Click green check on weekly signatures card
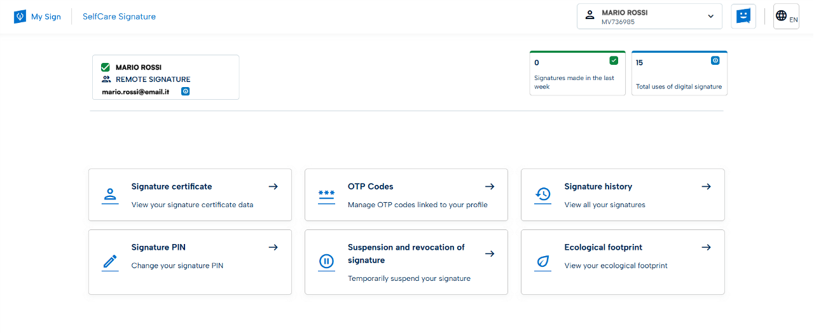Image resolution: width=814 pixels, height=333 pixels. click(x=614, y=60)
